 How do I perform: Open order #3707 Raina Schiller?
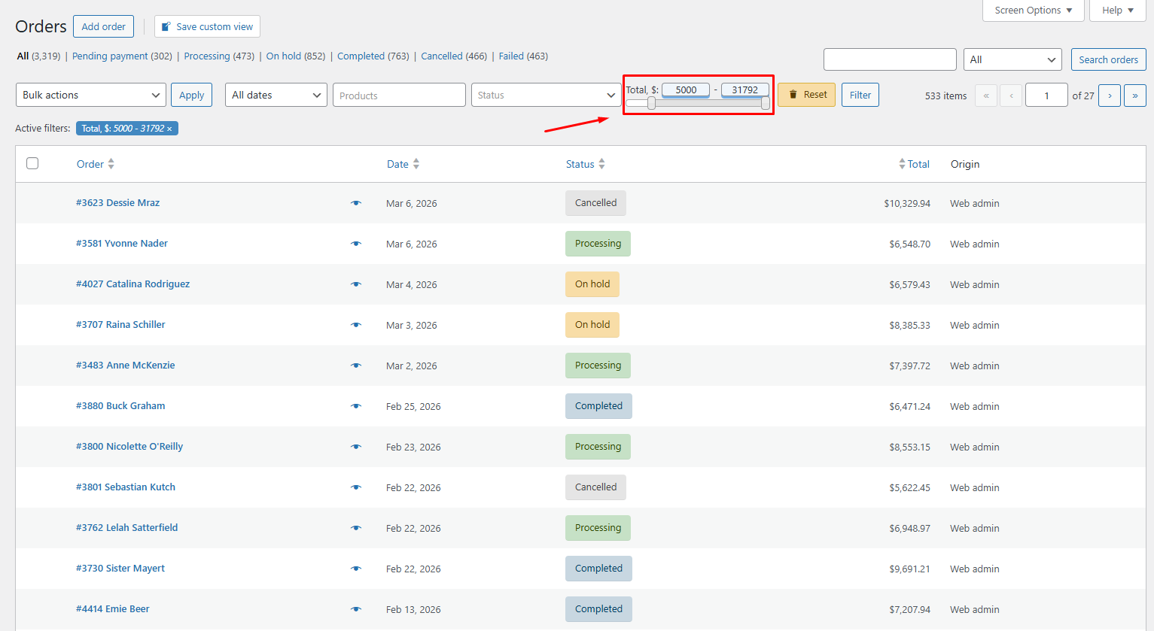pos(120,325)
